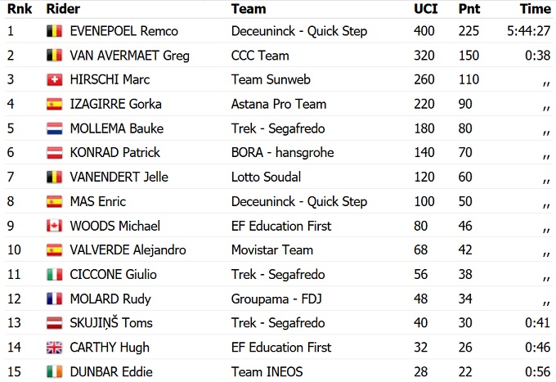Open the Groupama - FDJ team link
The image size is (556, 382).
(x=278, y=299)
